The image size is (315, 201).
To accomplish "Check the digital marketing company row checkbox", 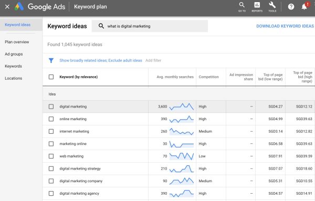I will pyautogui.click(x=51, y=181).
